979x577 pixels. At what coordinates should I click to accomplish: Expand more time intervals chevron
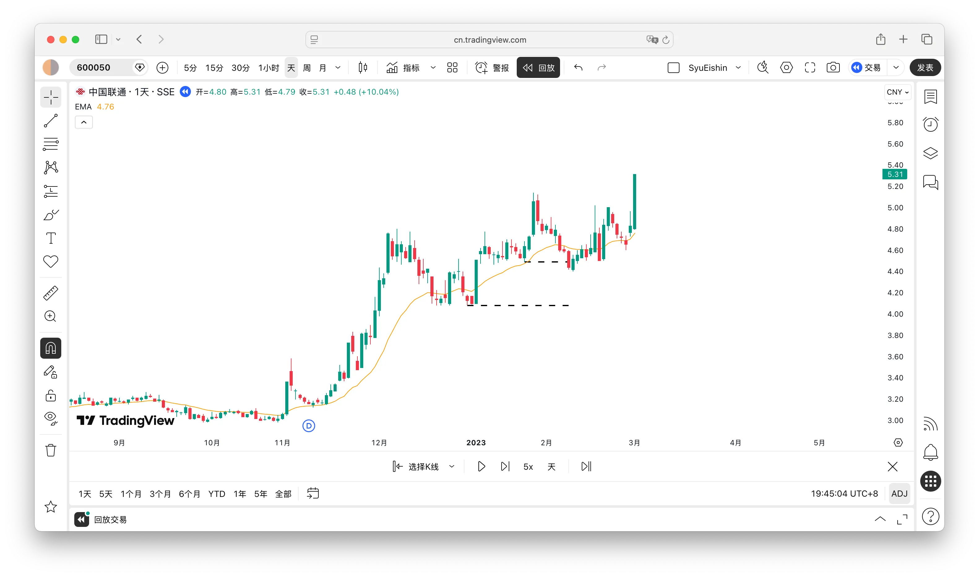click(x=338, y=68)
